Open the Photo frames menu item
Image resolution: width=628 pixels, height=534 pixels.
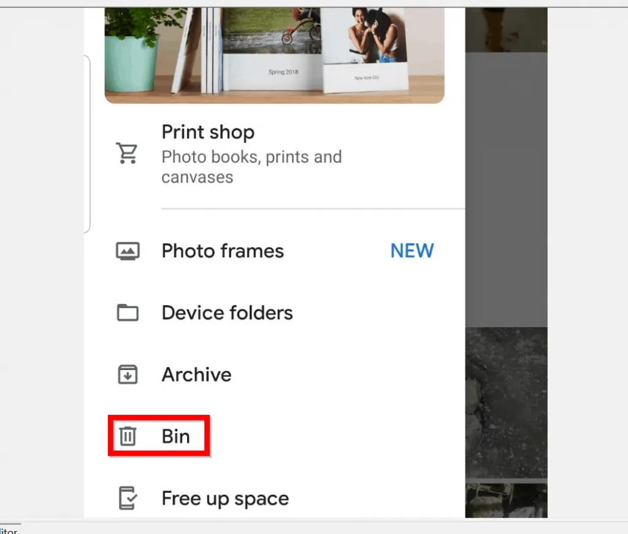pos(223,251)
